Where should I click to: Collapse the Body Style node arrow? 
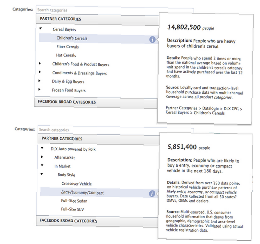pos(42,174)
